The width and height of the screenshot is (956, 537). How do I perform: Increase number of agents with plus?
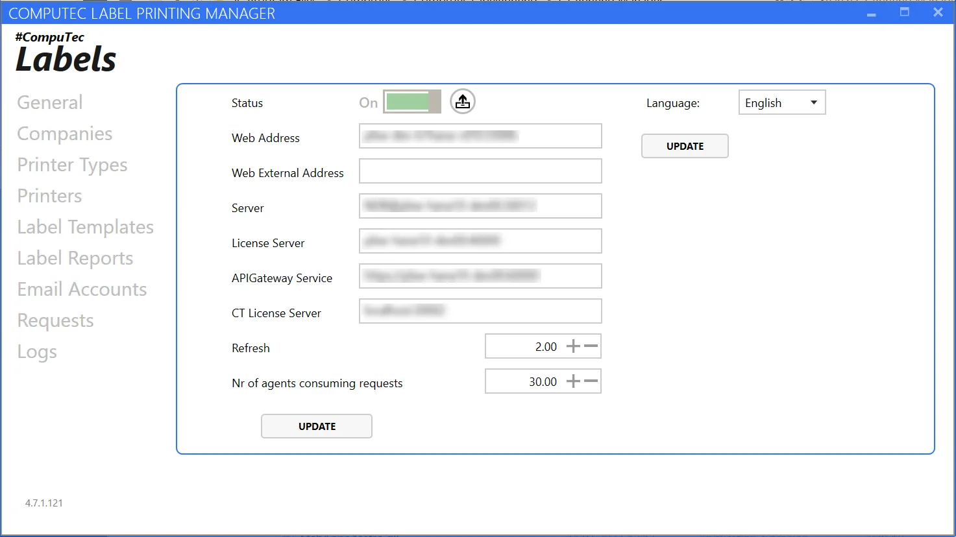573,381
